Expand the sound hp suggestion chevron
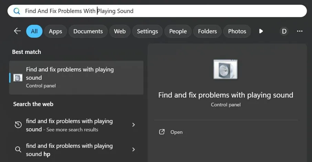 133,150
